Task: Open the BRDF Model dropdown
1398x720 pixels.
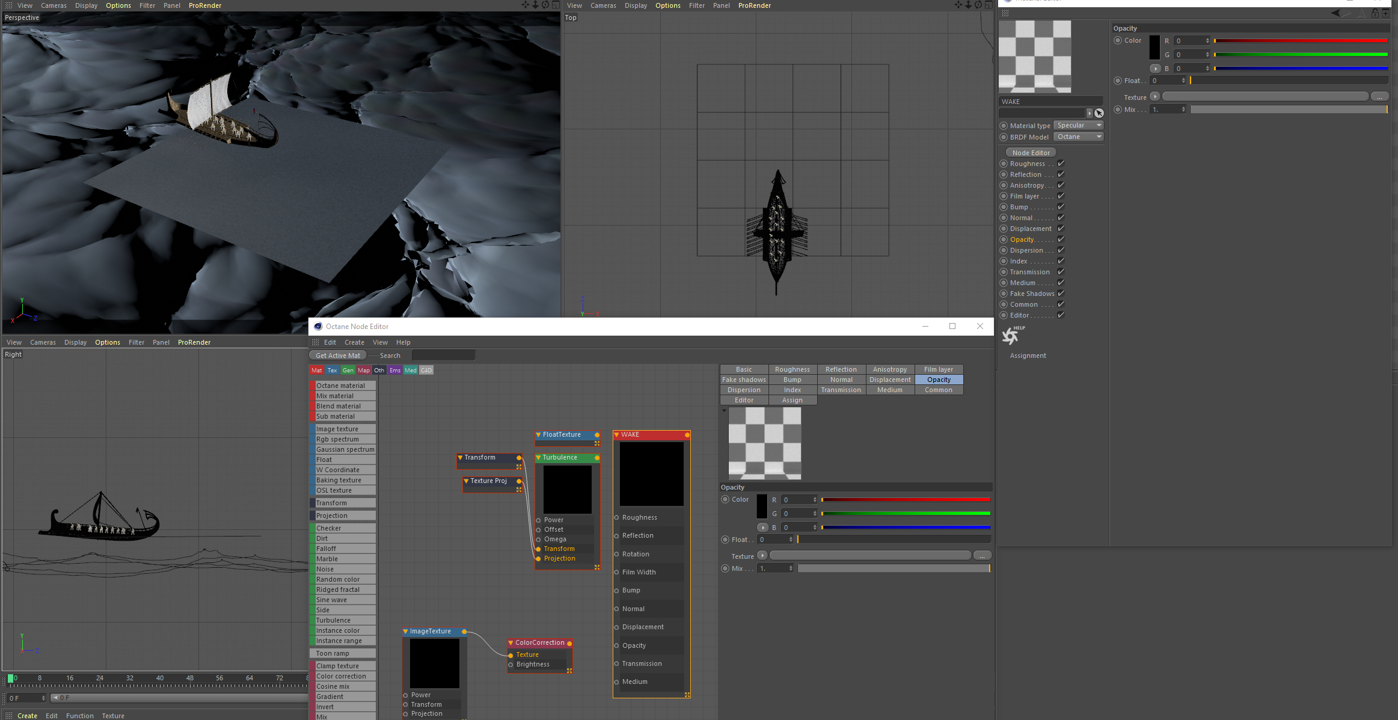Action: (x=1079, y=137)
